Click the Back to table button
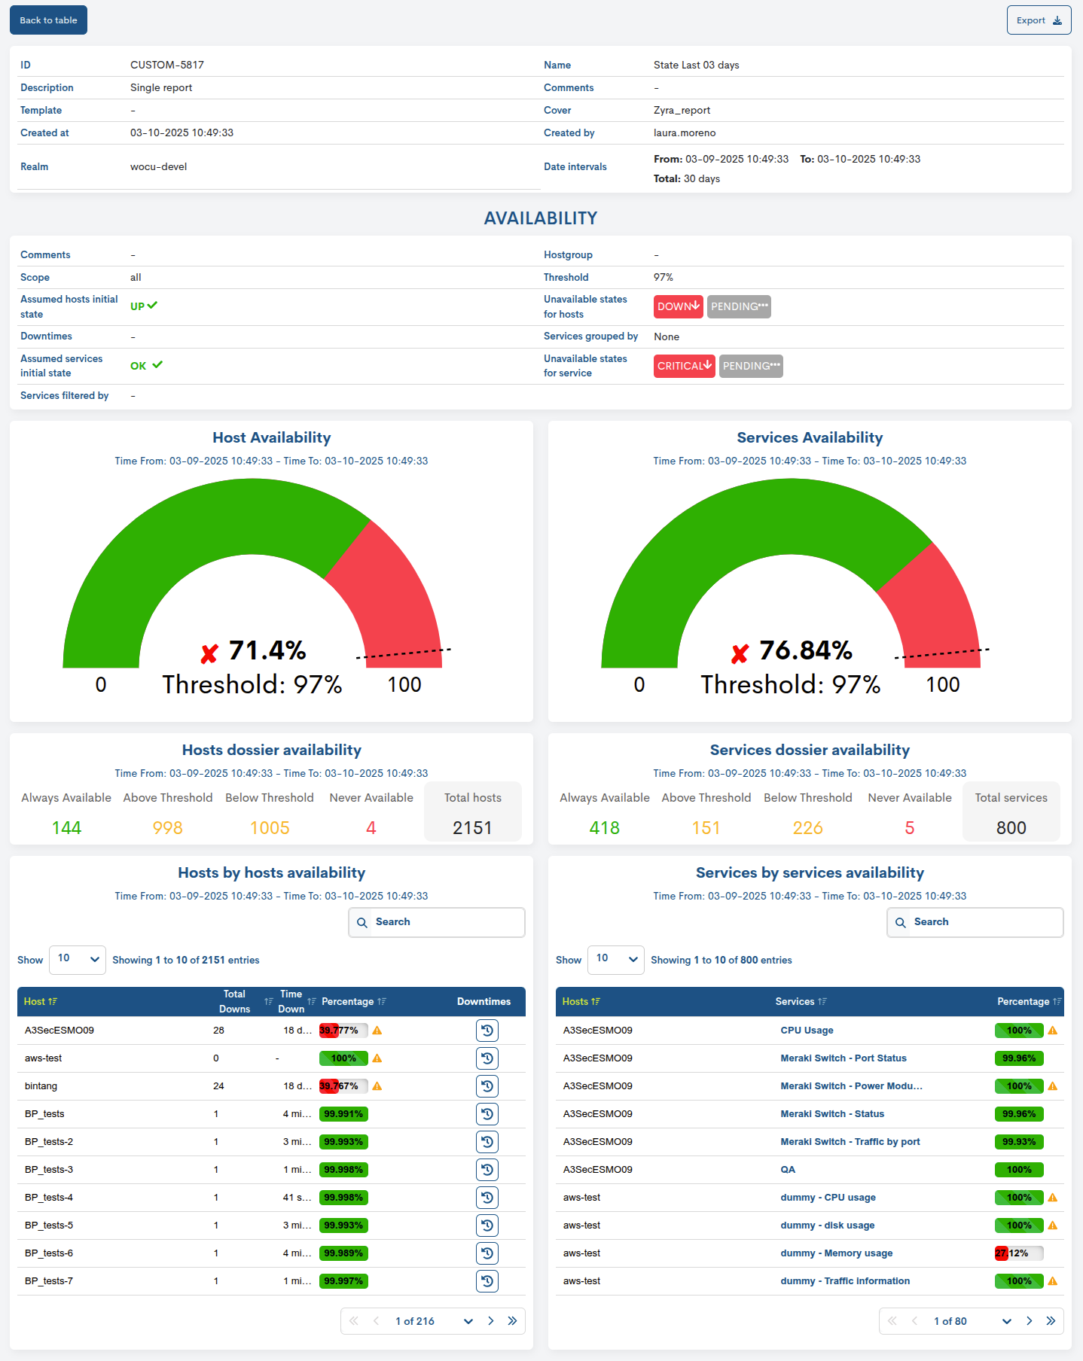 48,20
